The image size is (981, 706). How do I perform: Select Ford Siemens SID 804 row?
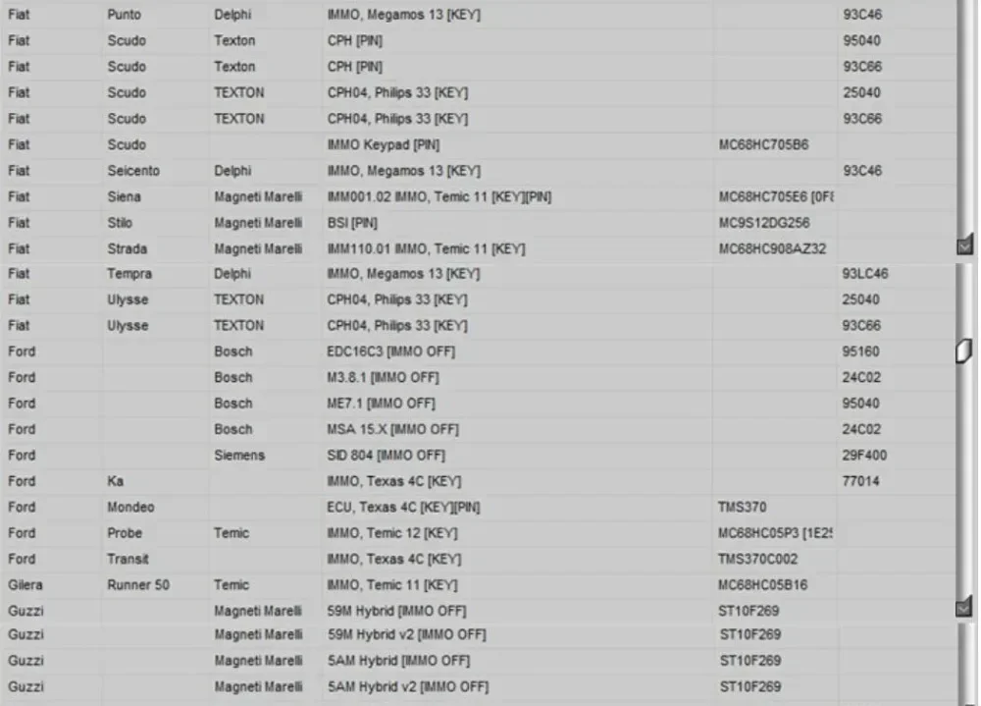[478, 456]
